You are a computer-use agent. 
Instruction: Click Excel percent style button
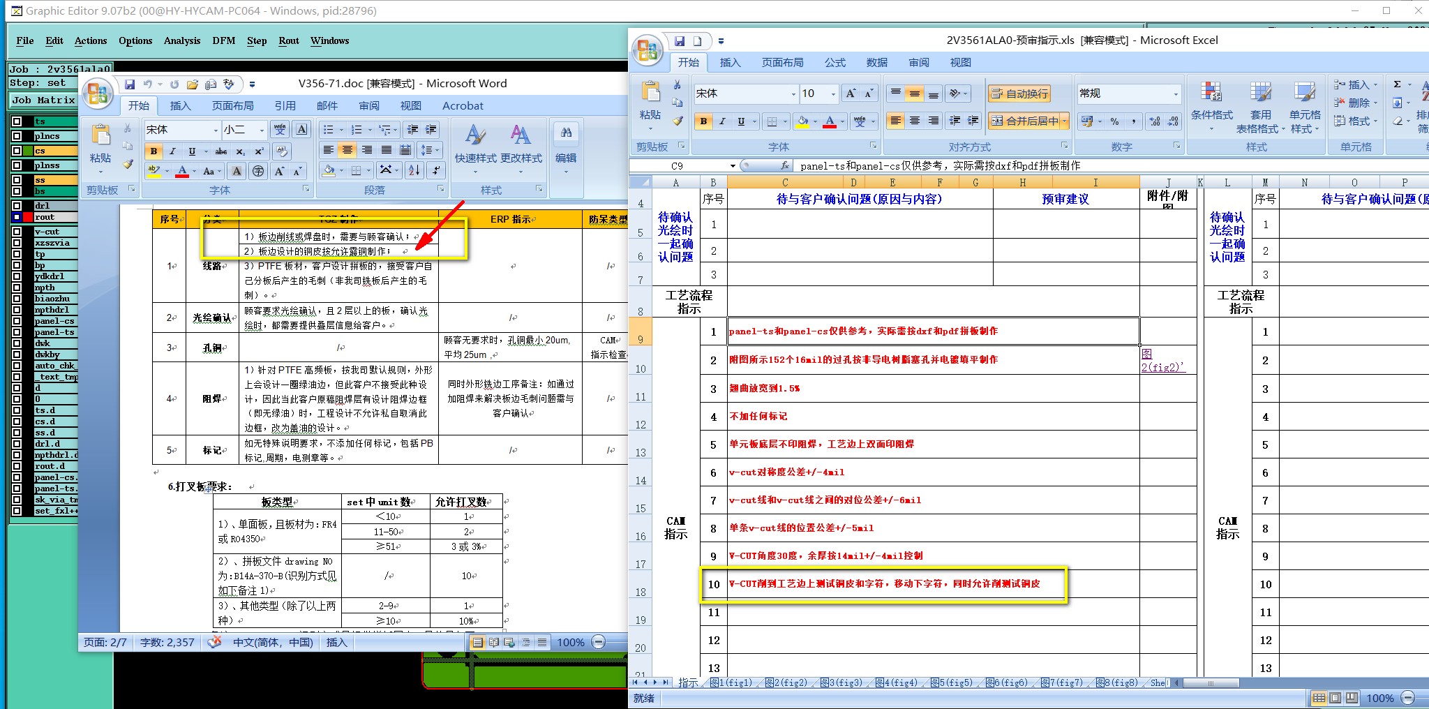pyautogui.click(x=1114, y=121)
